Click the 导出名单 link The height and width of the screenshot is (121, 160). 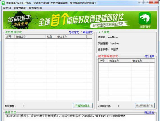coord(149,56)
